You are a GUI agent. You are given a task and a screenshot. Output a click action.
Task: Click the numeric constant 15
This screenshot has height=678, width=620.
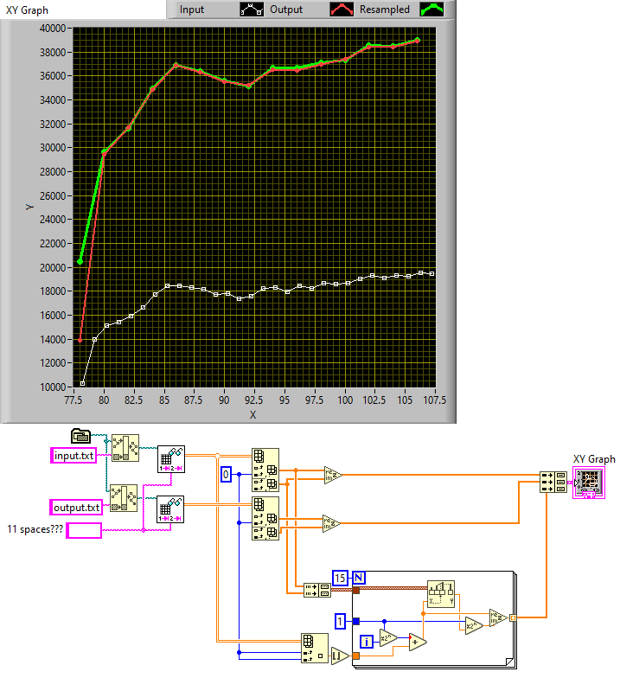point(341,578)
